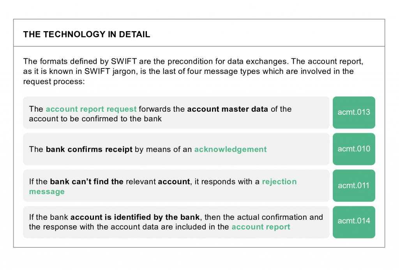The width and height of the screenshot is (399, 270).
Task: Click the bold 'account master data' text
Action: click(x=228, y=109)
